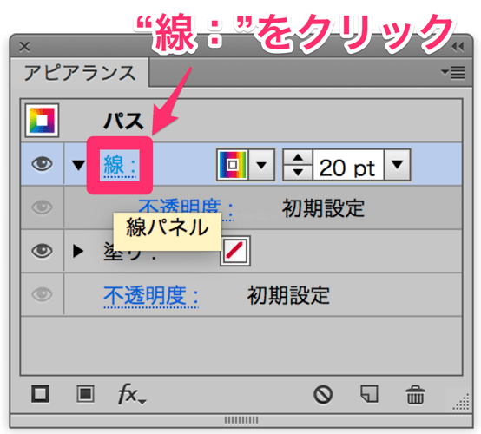
Task: Click the Add New Fill icon
Action: pyautogui.click(x=85, y=393)
